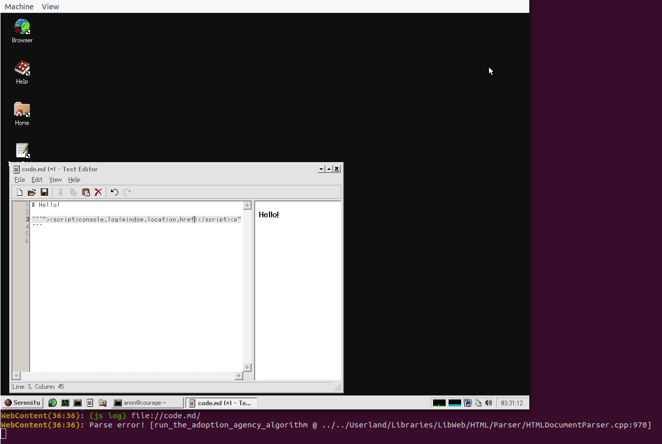662x444 pixels.
Task: Open the View menu in Text Editor
Action: (x=55, y=180)
